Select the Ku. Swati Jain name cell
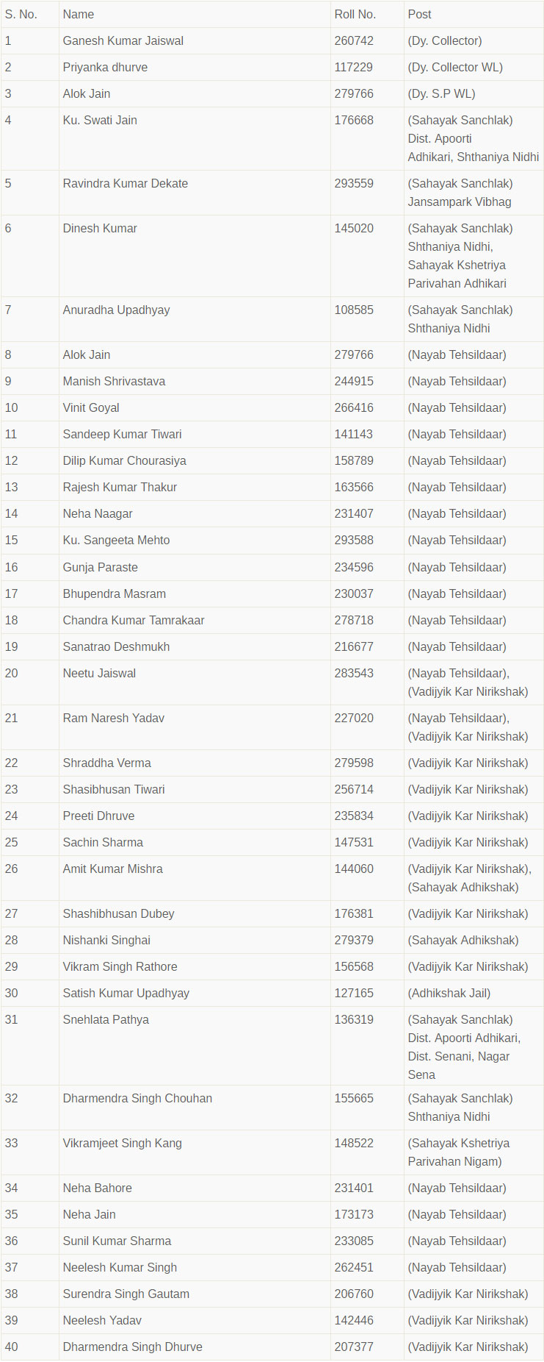Screen dimensions: 544x1362 tap(100, 120)
